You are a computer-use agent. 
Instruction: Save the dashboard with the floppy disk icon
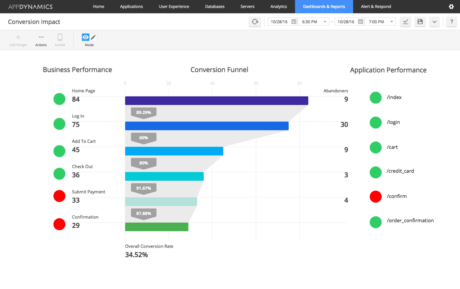[420, 22]
